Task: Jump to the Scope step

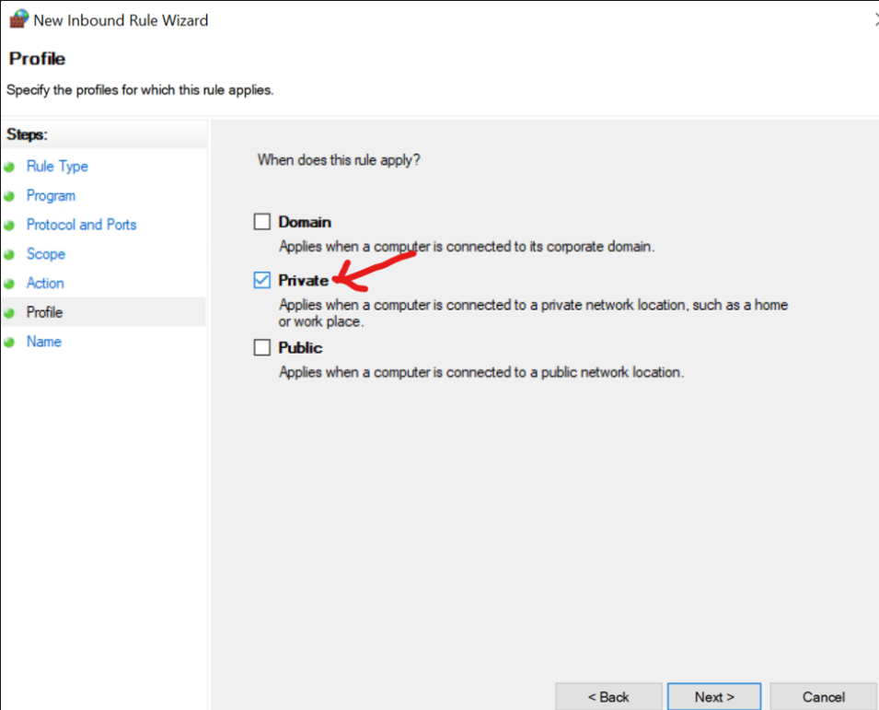Action: [x=46, y=254]
